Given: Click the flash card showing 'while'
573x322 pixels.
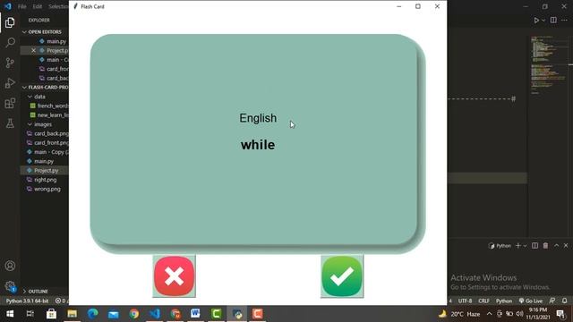Looking at the screenshot, I should coord(258,144).
